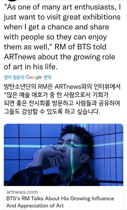This screenshot has height=210, width=127.
Task: Click the artnews.com domain text
Action: coord(22,192)
